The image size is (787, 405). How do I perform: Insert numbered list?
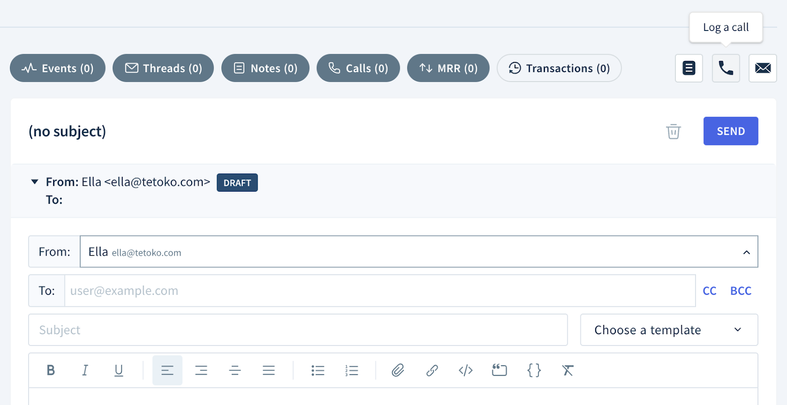(x=352, y=370)
